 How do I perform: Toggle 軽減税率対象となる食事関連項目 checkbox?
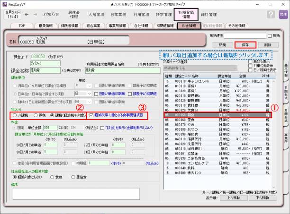click(x=91, y=115)
